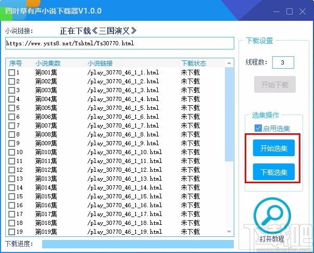Select the 第011集 episode cell

(46, 161)
